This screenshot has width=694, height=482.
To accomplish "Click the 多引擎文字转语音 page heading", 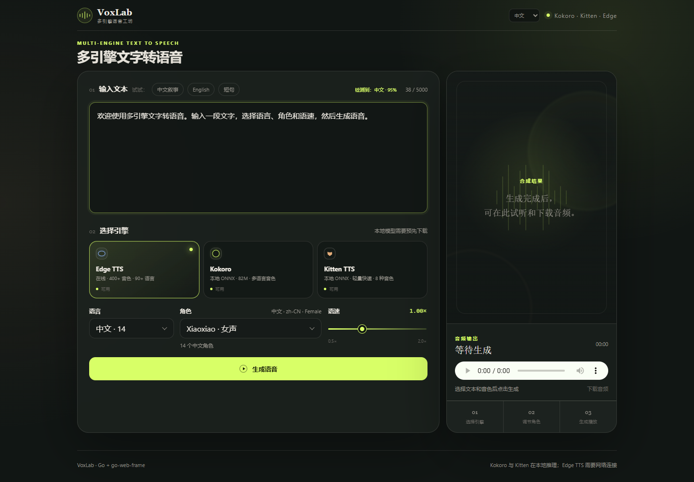I will pyautogui.click(x=130, y=57).
